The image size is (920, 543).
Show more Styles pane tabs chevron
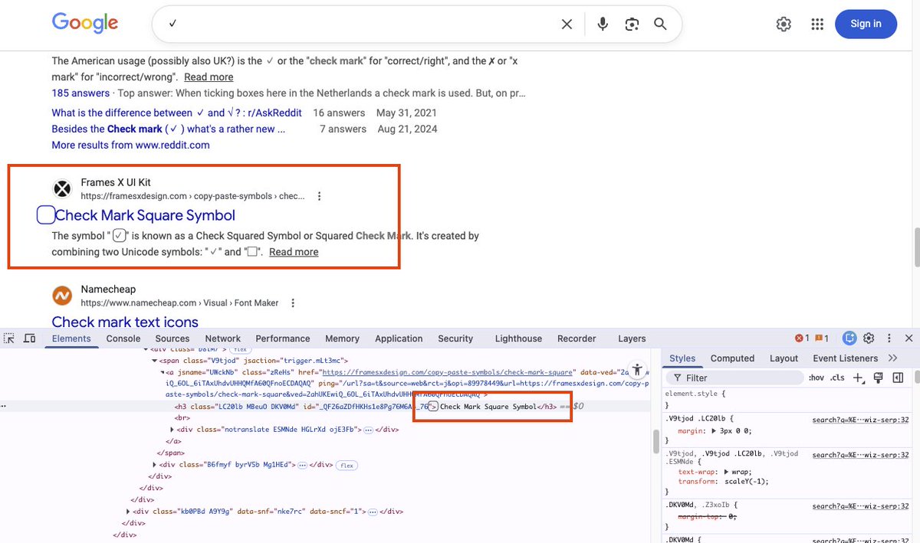click(x=892, y=358)
